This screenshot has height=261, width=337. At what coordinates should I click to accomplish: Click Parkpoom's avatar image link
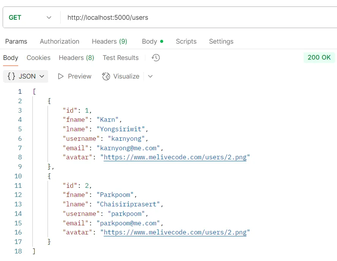175,232
